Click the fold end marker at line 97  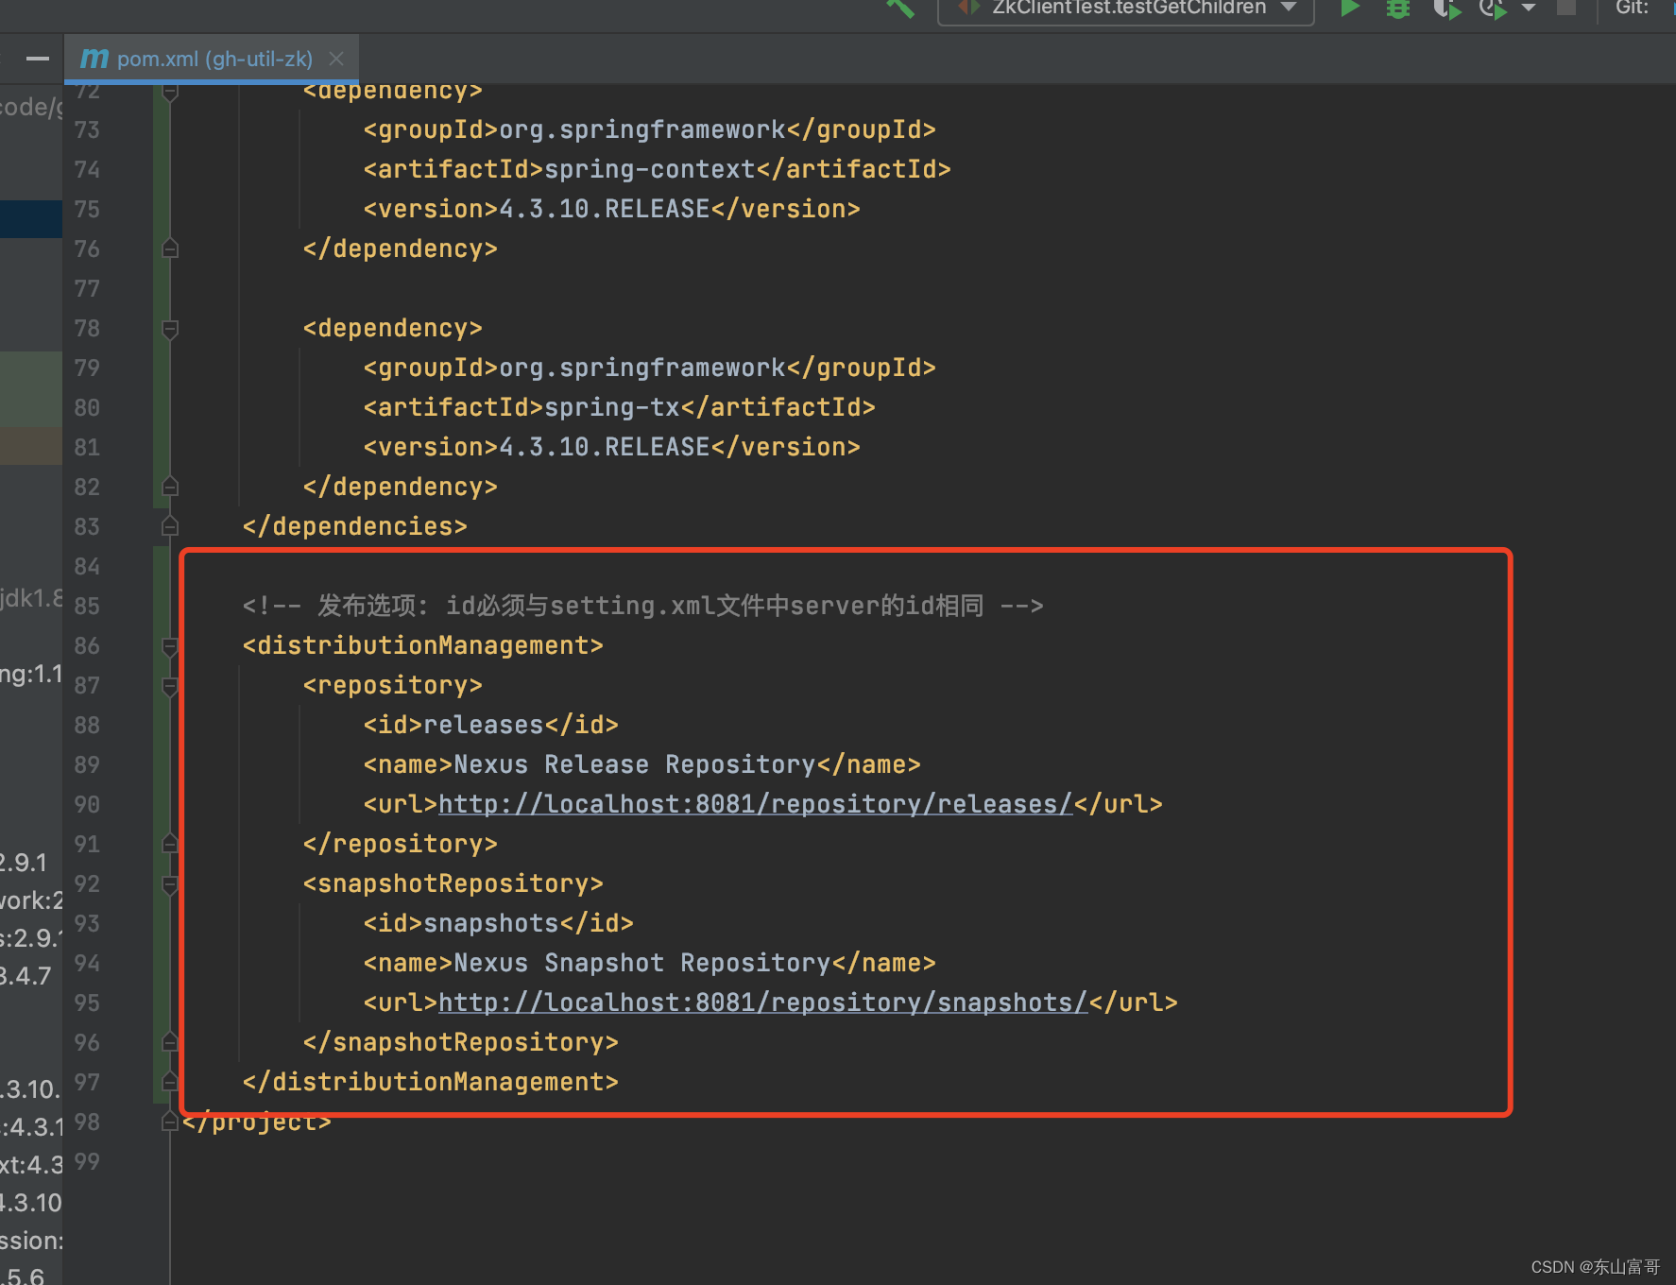(x=170, y=1082)
